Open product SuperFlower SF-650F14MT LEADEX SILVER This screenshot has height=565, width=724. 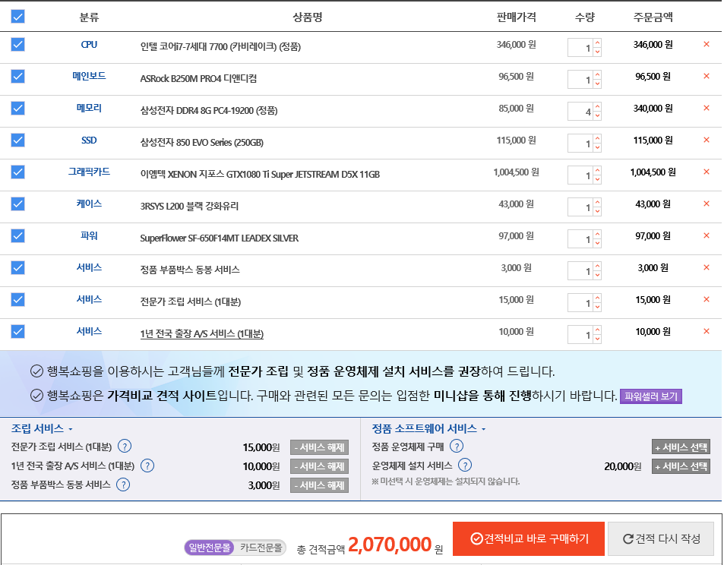click(x=220, y=238)
